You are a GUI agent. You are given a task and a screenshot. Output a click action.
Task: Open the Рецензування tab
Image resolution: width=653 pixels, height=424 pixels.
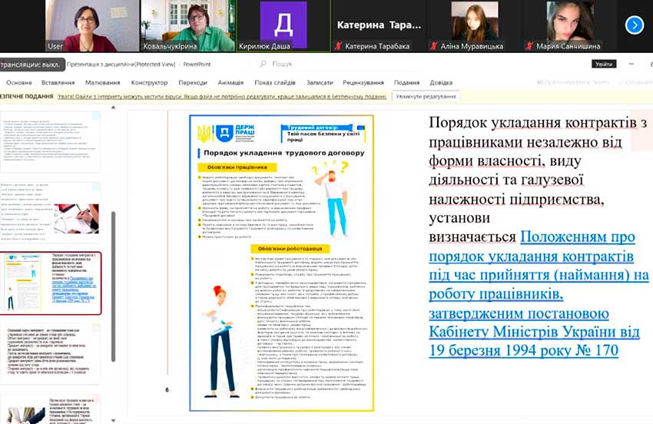[x=363, y=82]
